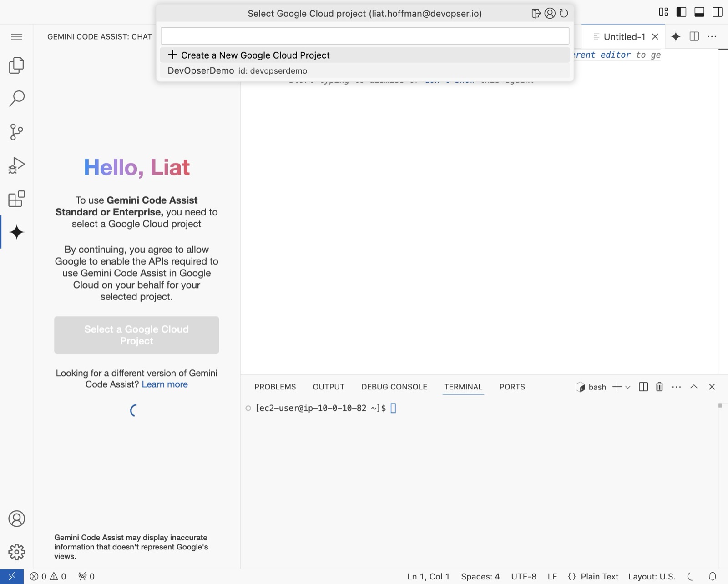Select the bash terminal label
This screenshot has width=728, height=584.
pos(591,387)
